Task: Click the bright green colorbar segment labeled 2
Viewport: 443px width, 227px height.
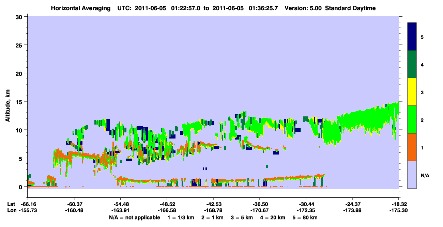Action: click(x=412, y=119)
